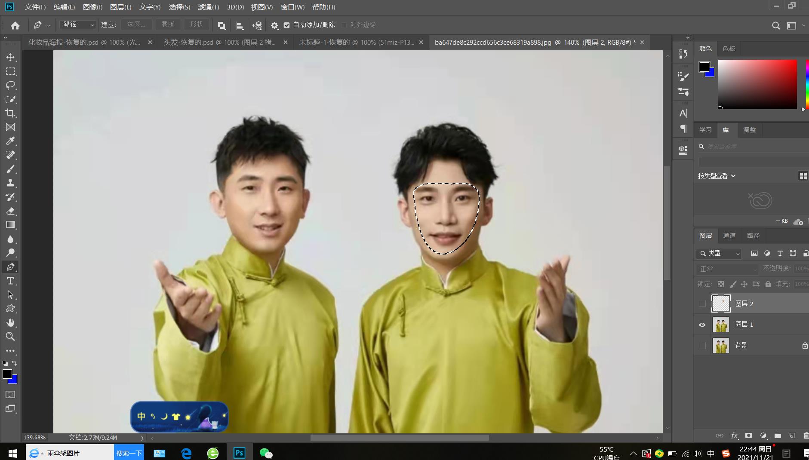
Task: Select the Gradient tool
Action: pyautogui.click(x=10, y=225)
